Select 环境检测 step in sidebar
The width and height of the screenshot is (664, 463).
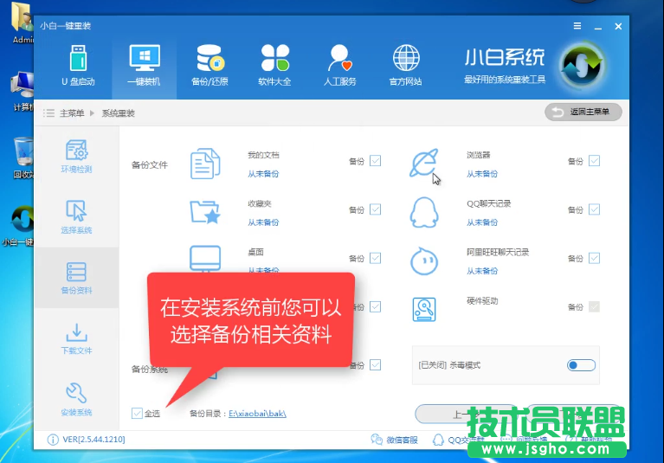tap(77, 156)
